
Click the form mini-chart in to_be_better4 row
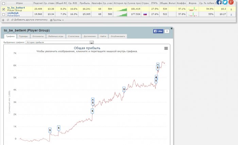click(193, 9)
